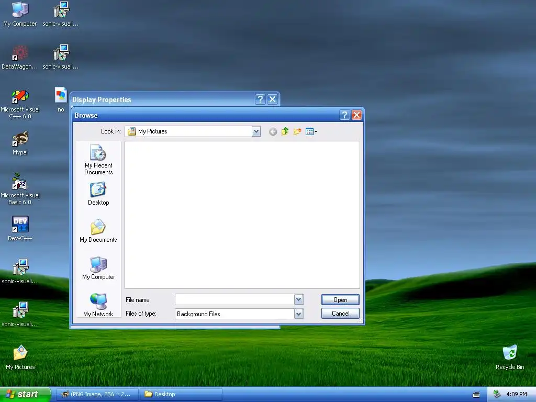The image size is (536, 402).
Task: Click the on-screen keyboard tray icon
Action: [x=476, y=395]
